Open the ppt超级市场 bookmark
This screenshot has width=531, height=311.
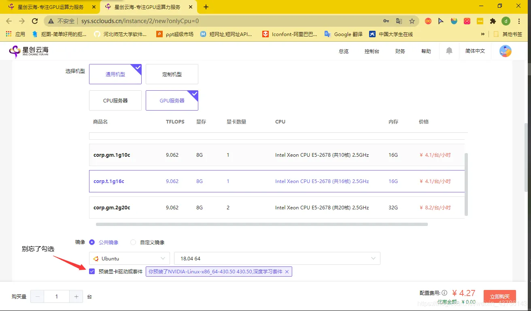[175, 34]
